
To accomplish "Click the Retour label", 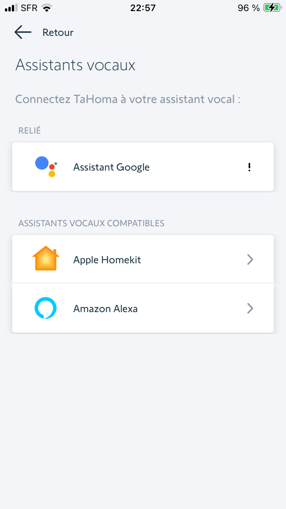I will [x=58, y=33].
